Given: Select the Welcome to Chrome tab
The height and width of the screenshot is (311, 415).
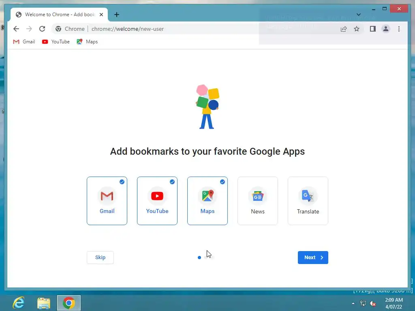Looking at the screenshot, I should (59, 15).
